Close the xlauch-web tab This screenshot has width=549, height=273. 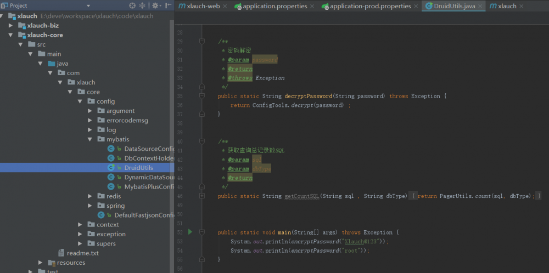pyautogui.click(x=225, y=6)
